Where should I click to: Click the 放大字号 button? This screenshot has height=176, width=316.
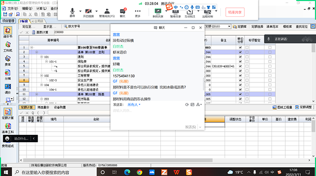[72, 26]
